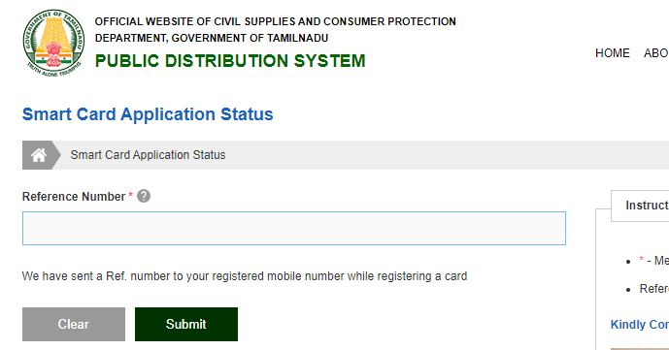Click the 'We have sent a Ref. number' hint text
The image size is (669, 350).
point(245,276)
